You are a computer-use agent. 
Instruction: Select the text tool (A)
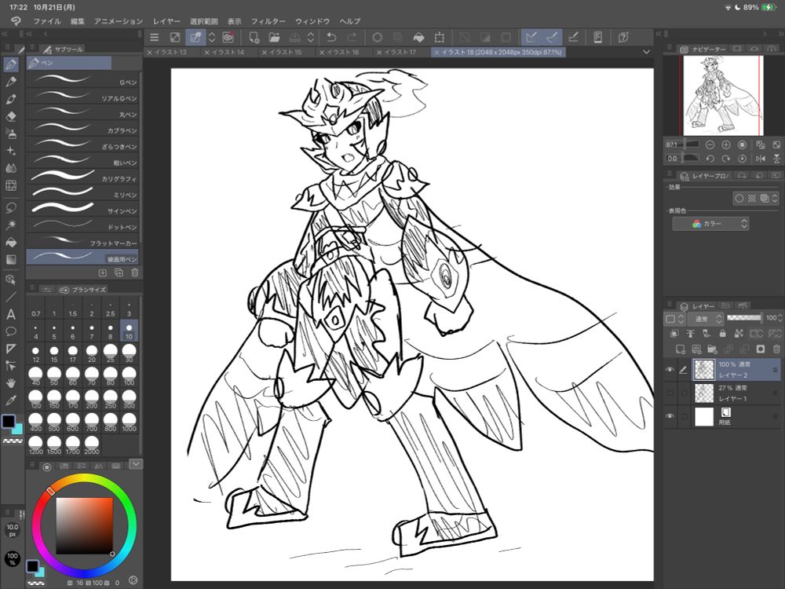[11, 314]
